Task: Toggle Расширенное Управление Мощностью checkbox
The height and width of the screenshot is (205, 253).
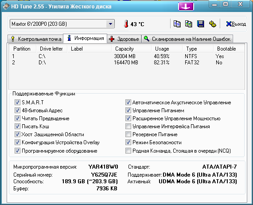Action: [x=128, y=118]
